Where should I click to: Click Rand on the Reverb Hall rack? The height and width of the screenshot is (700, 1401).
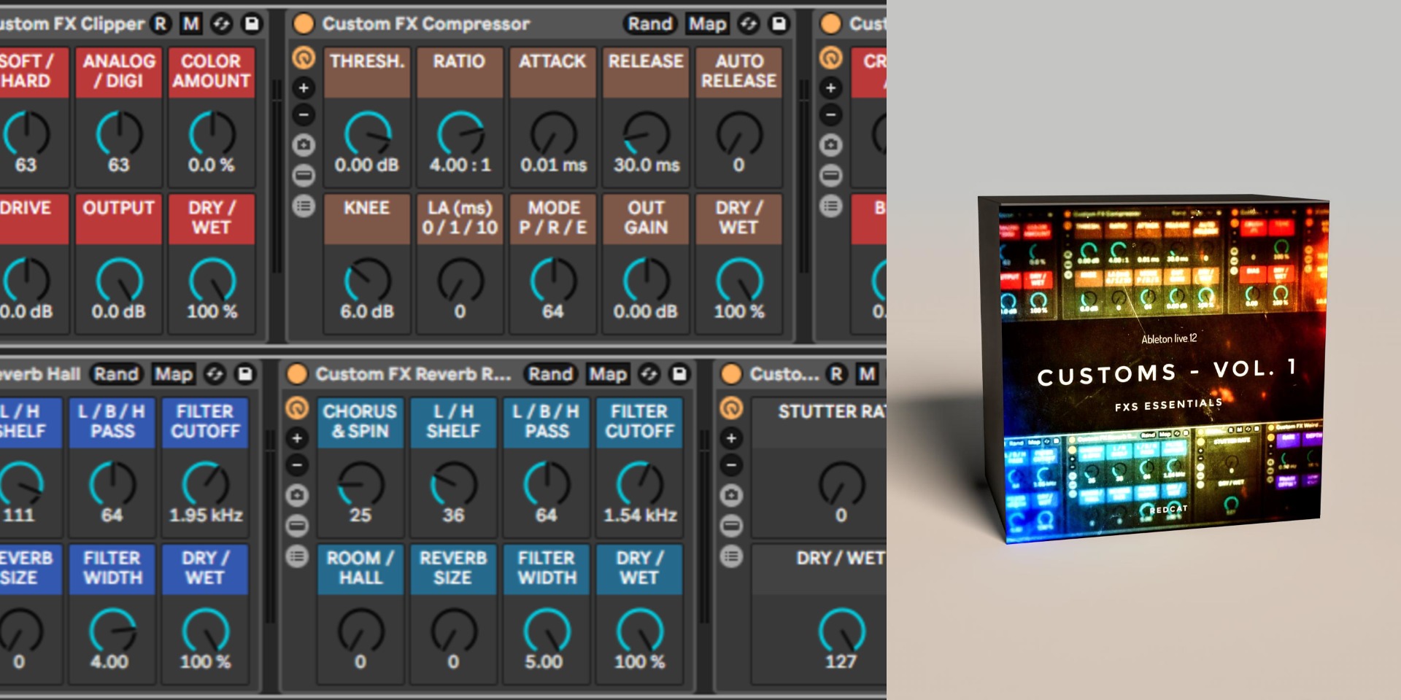(116, 374)
